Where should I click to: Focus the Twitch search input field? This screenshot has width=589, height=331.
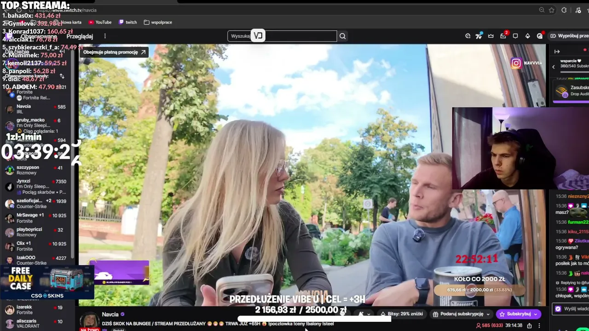282,36
